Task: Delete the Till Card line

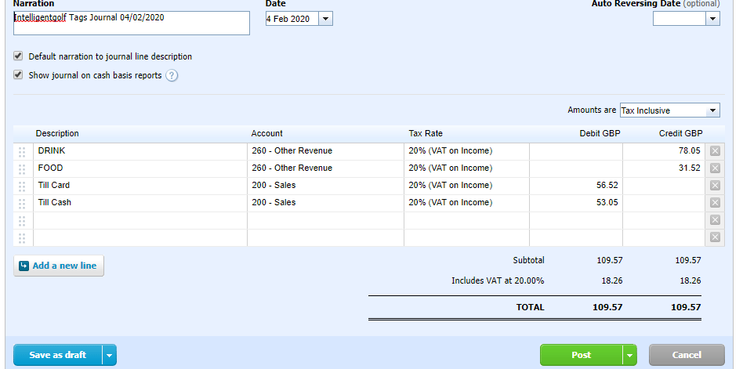Action: [715, 186]
